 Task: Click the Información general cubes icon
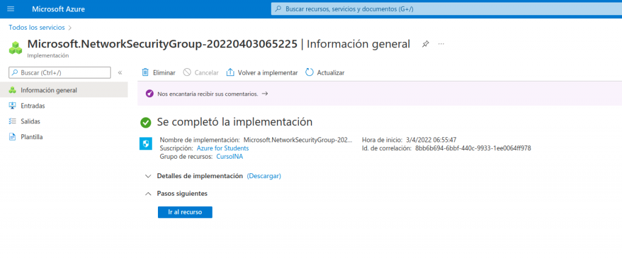point(12,90)
